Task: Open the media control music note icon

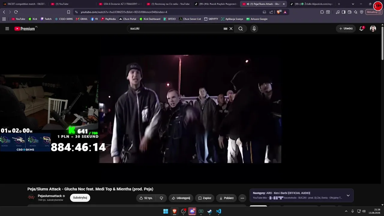Action: click(338, 12)
